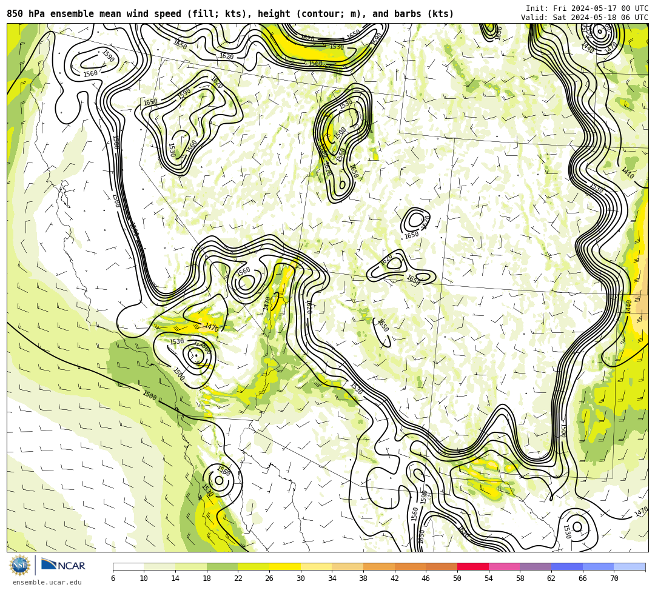Open the ensemble.ucar.edu text link

point(47,582)
